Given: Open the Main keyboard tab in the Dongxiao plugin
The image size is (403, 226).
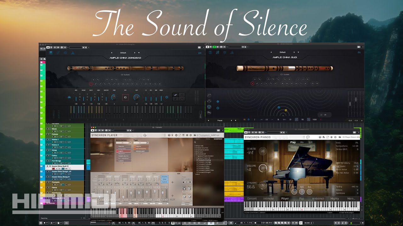Looking at the screenshot, I should pos(51,53).
